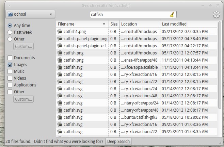Select the Other time radio button
The width and height of the screenshot is (224, 147).
(10, 39)
